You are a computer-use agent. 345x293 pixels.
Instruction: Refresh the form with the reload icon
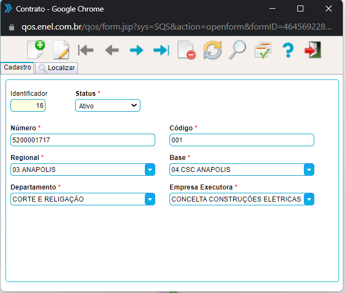[x=212, y=50]
